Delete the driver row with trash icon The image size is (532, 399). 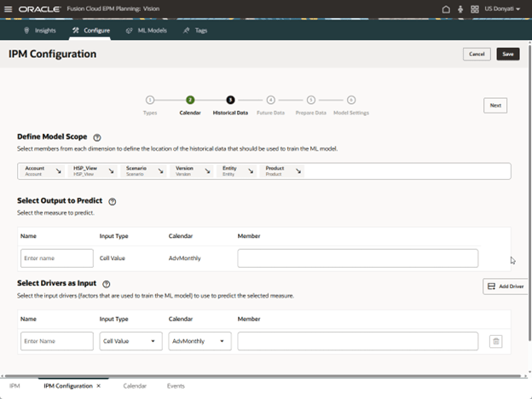click(x=496, y=341)
